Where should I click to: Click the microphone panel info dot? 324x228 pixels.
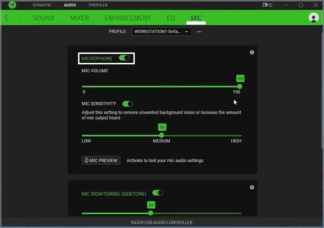tap(252, 53)
